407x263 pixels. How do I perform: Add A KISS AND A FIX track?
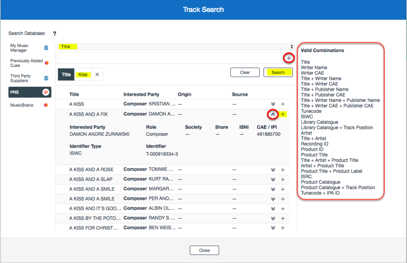283,114
